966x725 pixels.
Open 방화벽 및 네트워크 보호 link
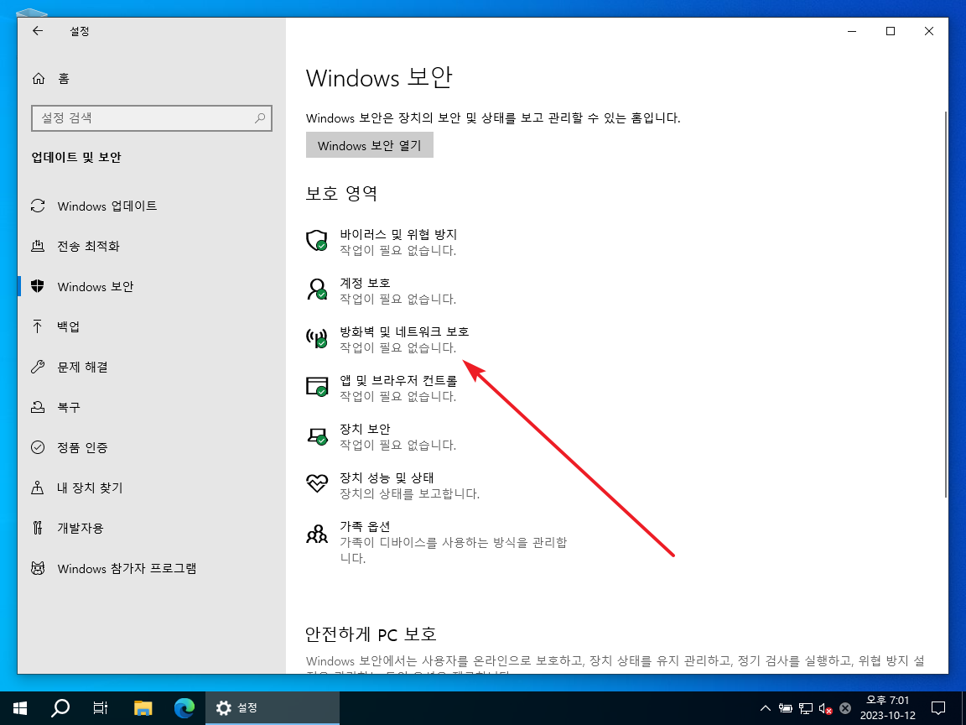pyautogui.click(x=404, y=331)
